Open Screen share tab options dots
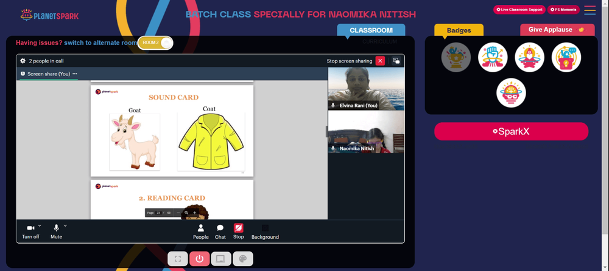The width and height of the screenshot is (609, 271). pos(74,74)
